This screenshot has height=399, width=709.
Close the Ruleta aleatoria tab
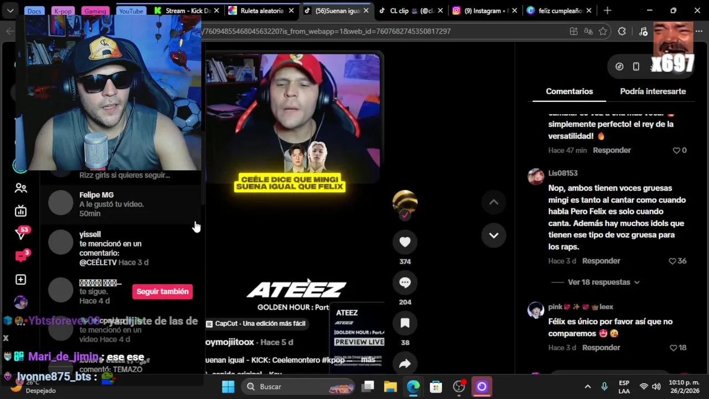click(291, 11)
